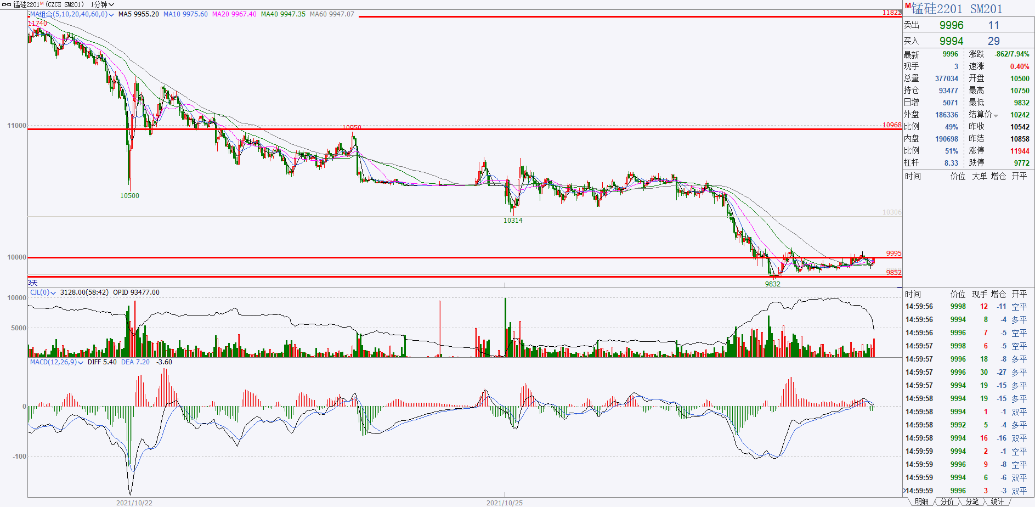Image resolution: width=1035 pixels, height=507 pixels.
Task: Switch to the 明细 tab
Action: click(921, 502)
